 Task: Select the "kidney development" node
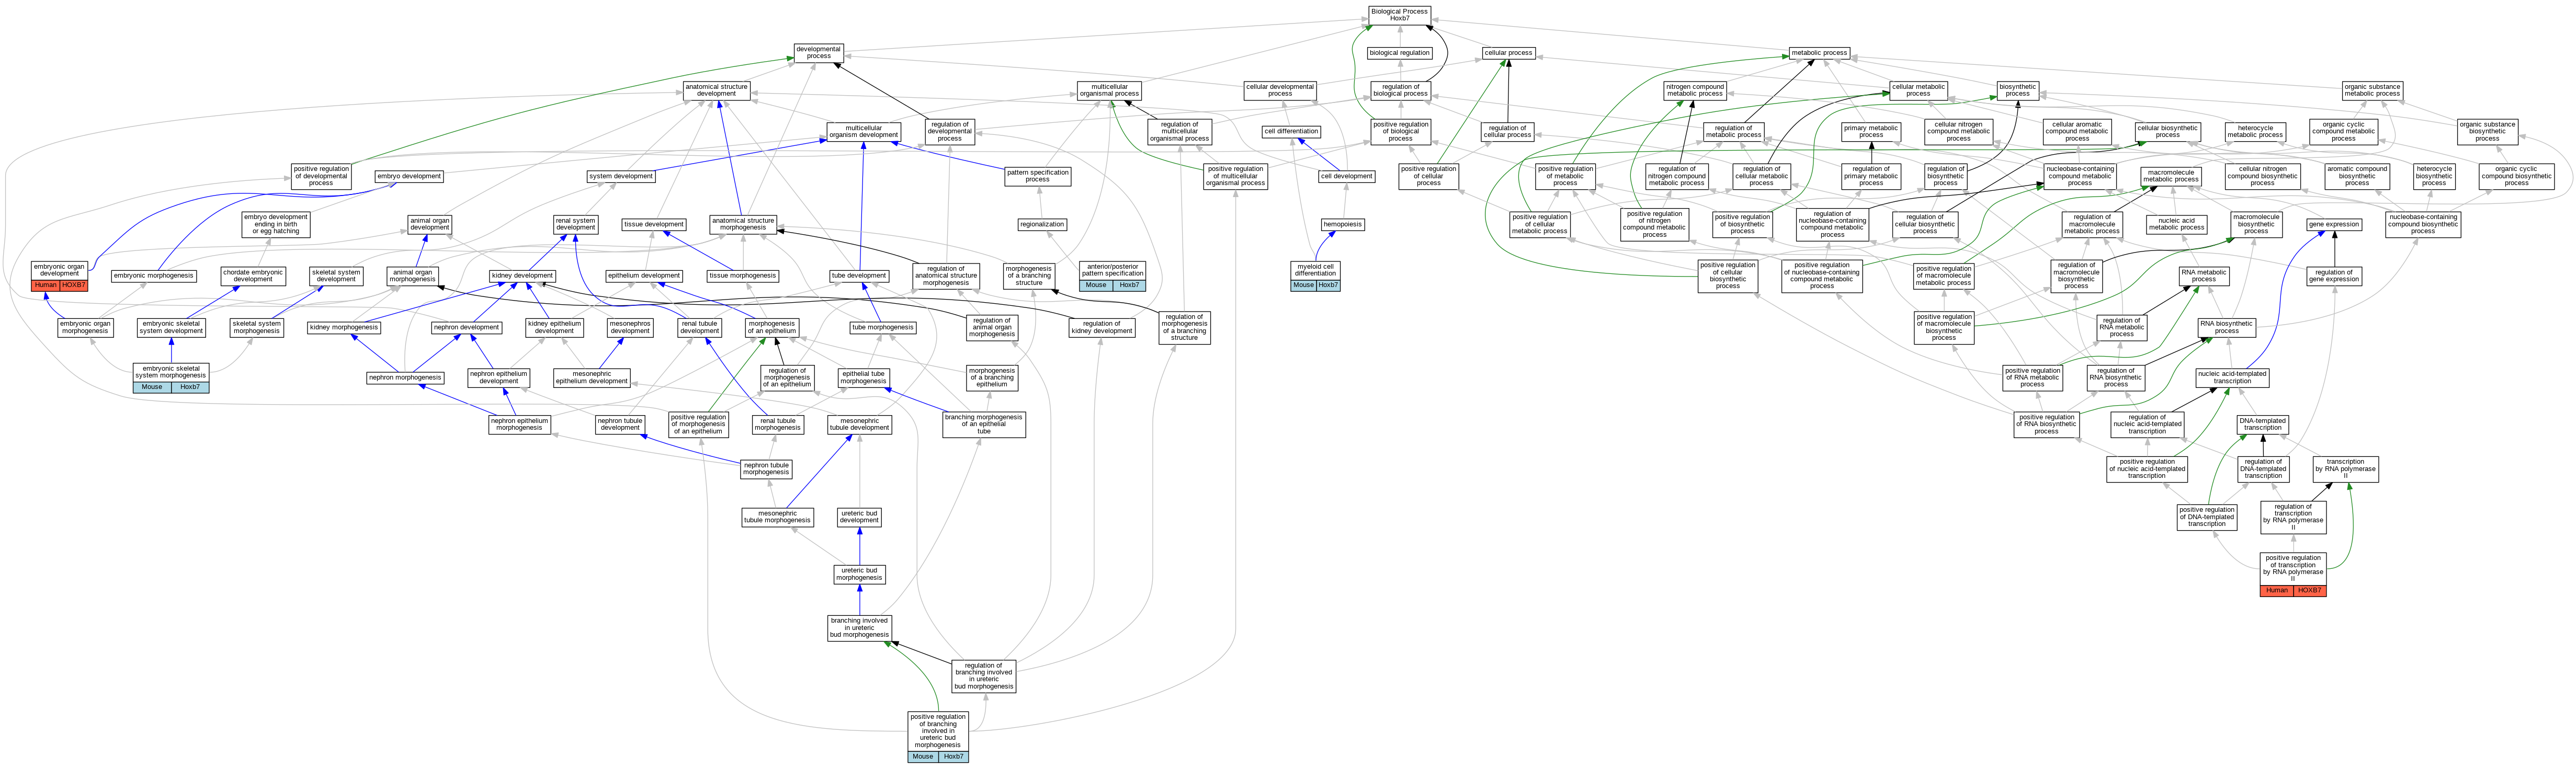pyautogui.click(x=522, y=276)
